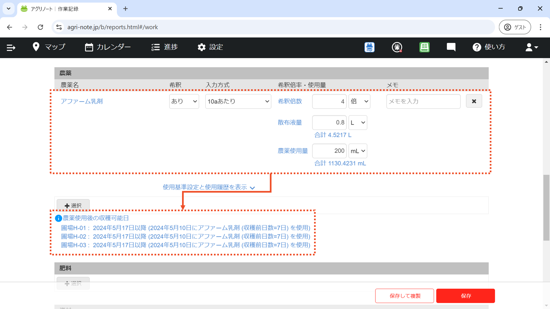Remove the アファーム乳剤 pesticide row

coord(474,101)
